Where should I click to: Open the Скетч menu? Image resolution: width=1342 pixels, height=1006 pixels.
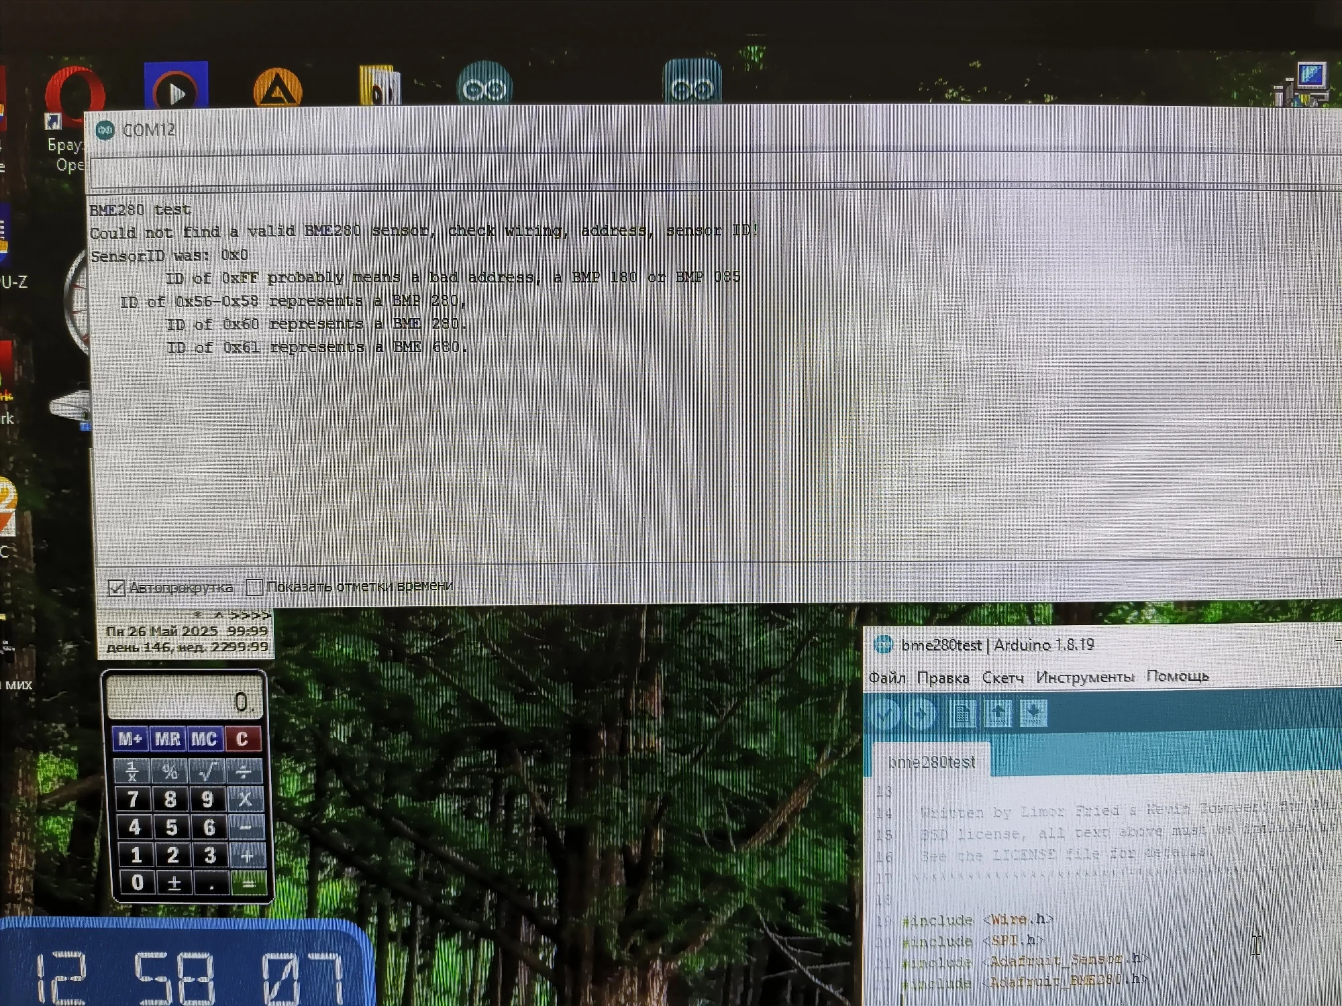1002,678
